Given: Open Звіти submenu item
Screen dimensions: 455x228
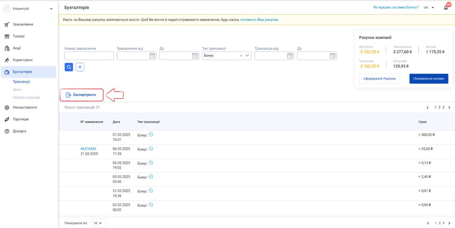Looking at the screenshot, I should coord(17,90).
